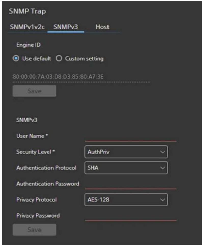The image size is (202, 245).
Task: Switch to the SNMPv1v2c tab
Action: tap(28, 27)
